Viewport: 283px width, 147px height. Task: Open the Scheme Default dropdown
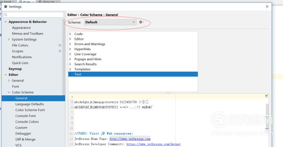coord(110,22)
